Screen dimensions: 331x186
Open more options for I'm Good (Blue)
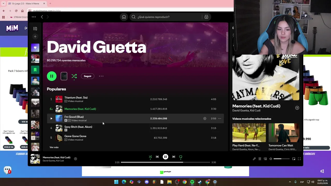coord(220,119)
